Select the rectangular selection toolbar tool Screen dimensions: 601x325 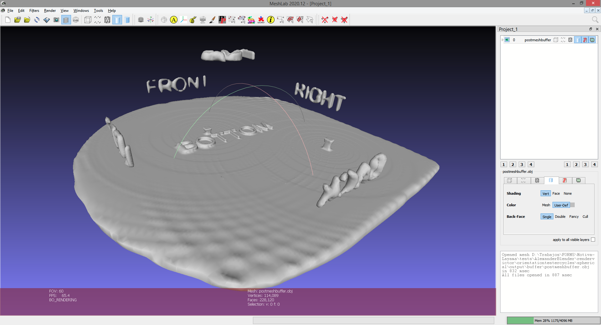click(280, 20)
